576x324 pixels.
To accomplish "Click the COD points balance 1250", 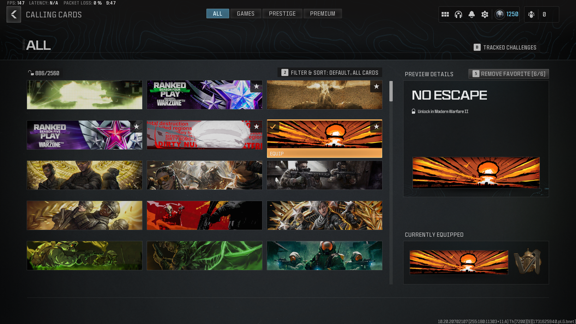I will pos(507,14).
